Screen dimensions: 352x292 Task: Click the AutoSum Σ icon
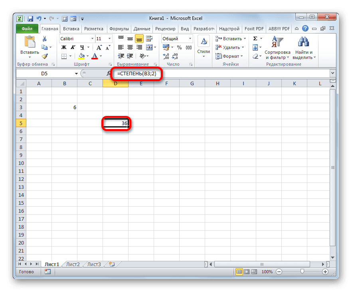click(255, 38)
